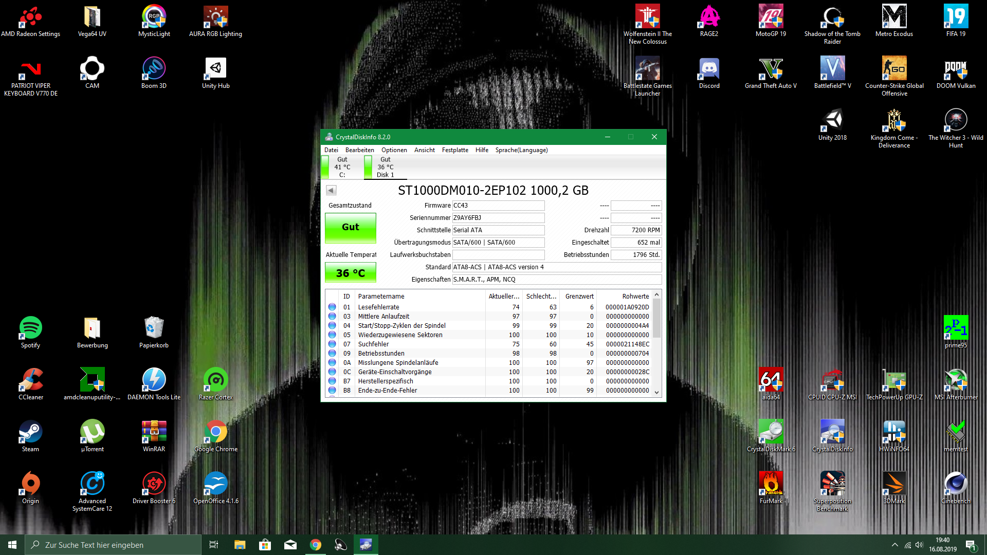Click the blue status dot for Lesefehlerrate
987x555 pixels.
332,307
